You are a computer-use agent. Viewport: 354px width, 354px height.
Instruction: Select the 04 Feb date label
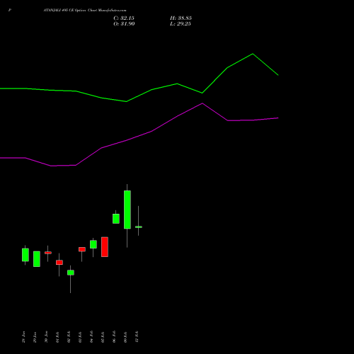pos(91,337)
